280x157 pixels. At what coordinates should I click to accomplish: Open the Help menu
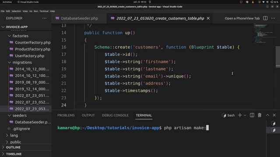pyautogui.click(x=52, y=11)
